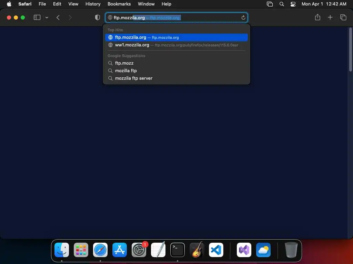Open Visual Studio Code from the Dock
This screenshot has height=264, width=353.
[216, 250]
